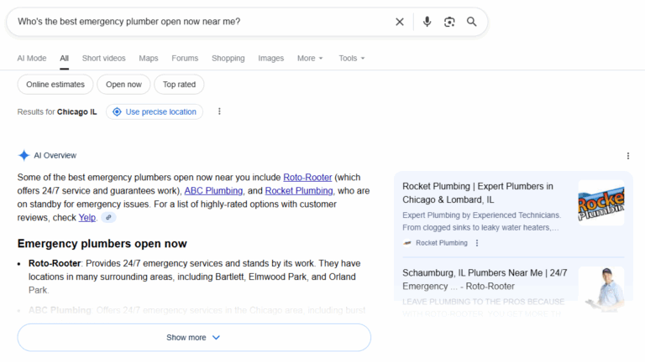The image size is (645, 362).
Task: Click the Emergency plumbers open now heading
Action: pos(102,243)
